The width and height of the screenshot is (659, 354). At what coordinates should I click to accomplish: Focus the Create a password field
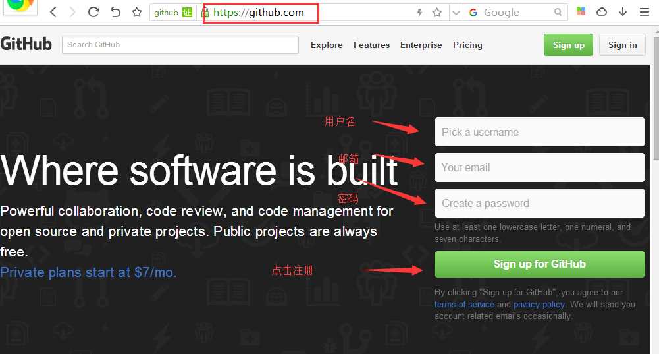[x=540, y=203]
